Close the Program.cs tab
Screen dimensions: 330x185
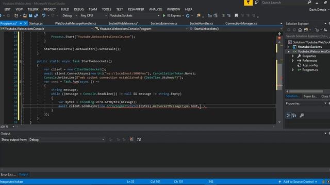25,23
